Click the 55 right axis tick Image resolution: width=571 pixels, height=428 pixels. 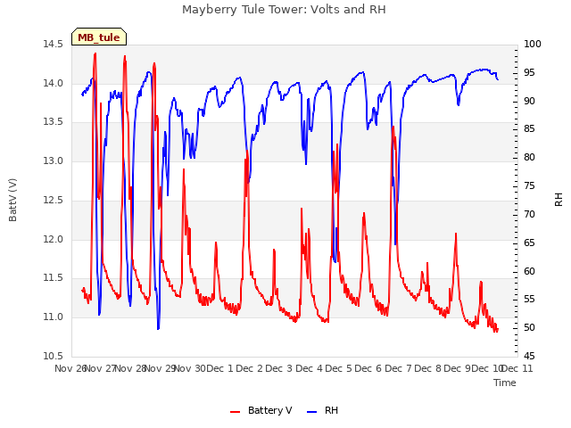529,300
